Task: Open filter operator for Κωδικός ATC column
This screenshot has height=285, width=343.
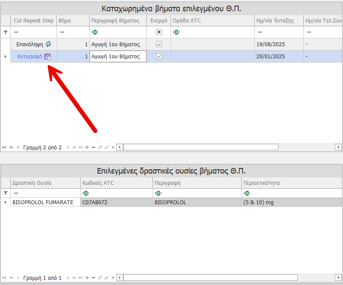Action: coord(86,193)
